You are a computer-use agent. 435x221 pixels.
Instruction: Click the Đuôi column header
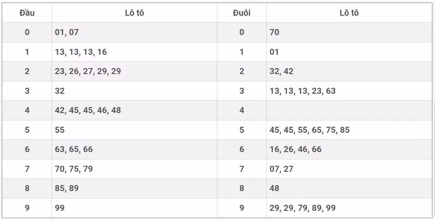pos(242,13)
